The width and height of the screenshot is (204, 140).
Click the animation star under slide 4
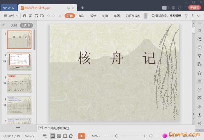coord(5,105)
